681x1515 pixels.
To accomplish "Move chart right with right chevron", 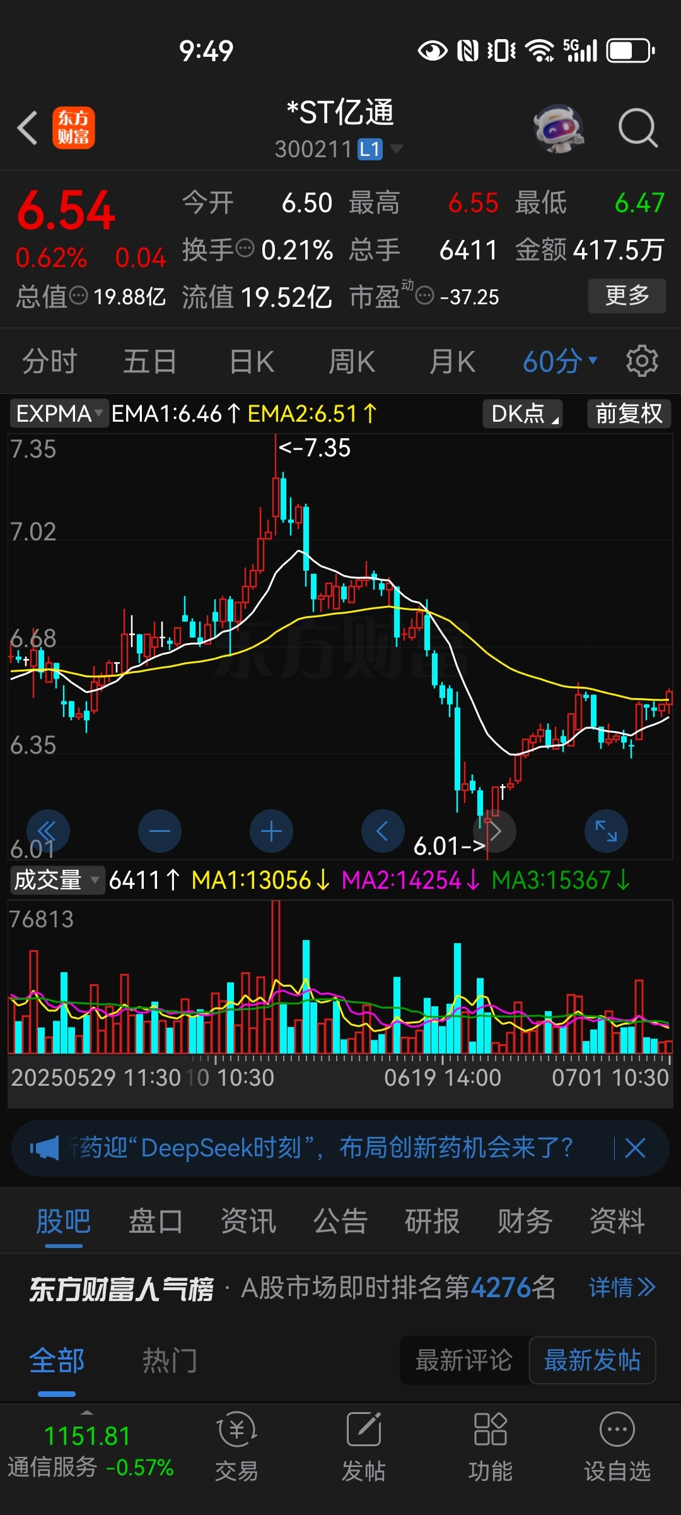I will point(495,831).
